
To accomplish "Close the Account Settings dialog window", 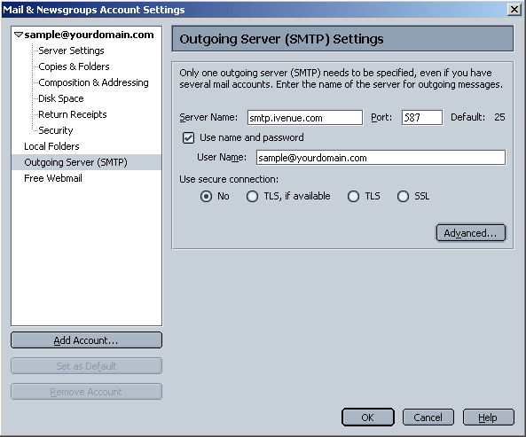I will 514,10.
